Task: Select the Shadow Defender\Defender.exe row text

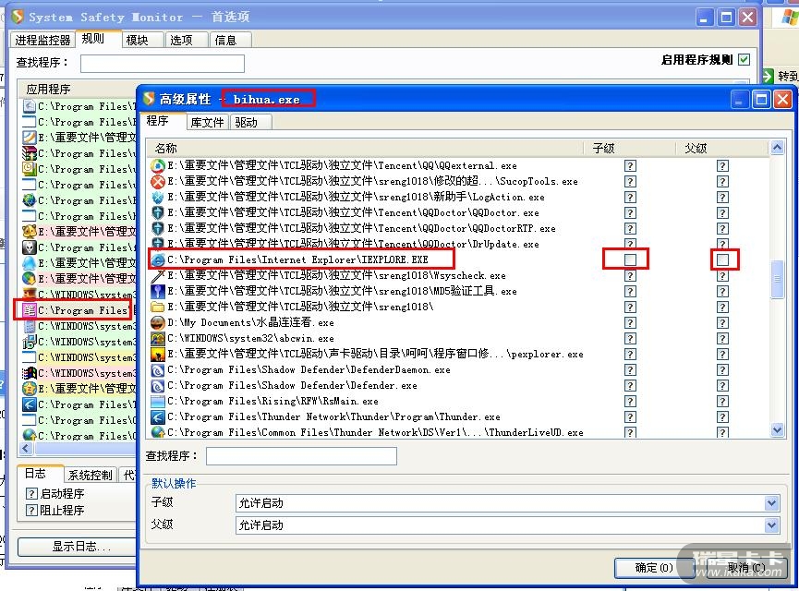Action: (x=292, y=386)
